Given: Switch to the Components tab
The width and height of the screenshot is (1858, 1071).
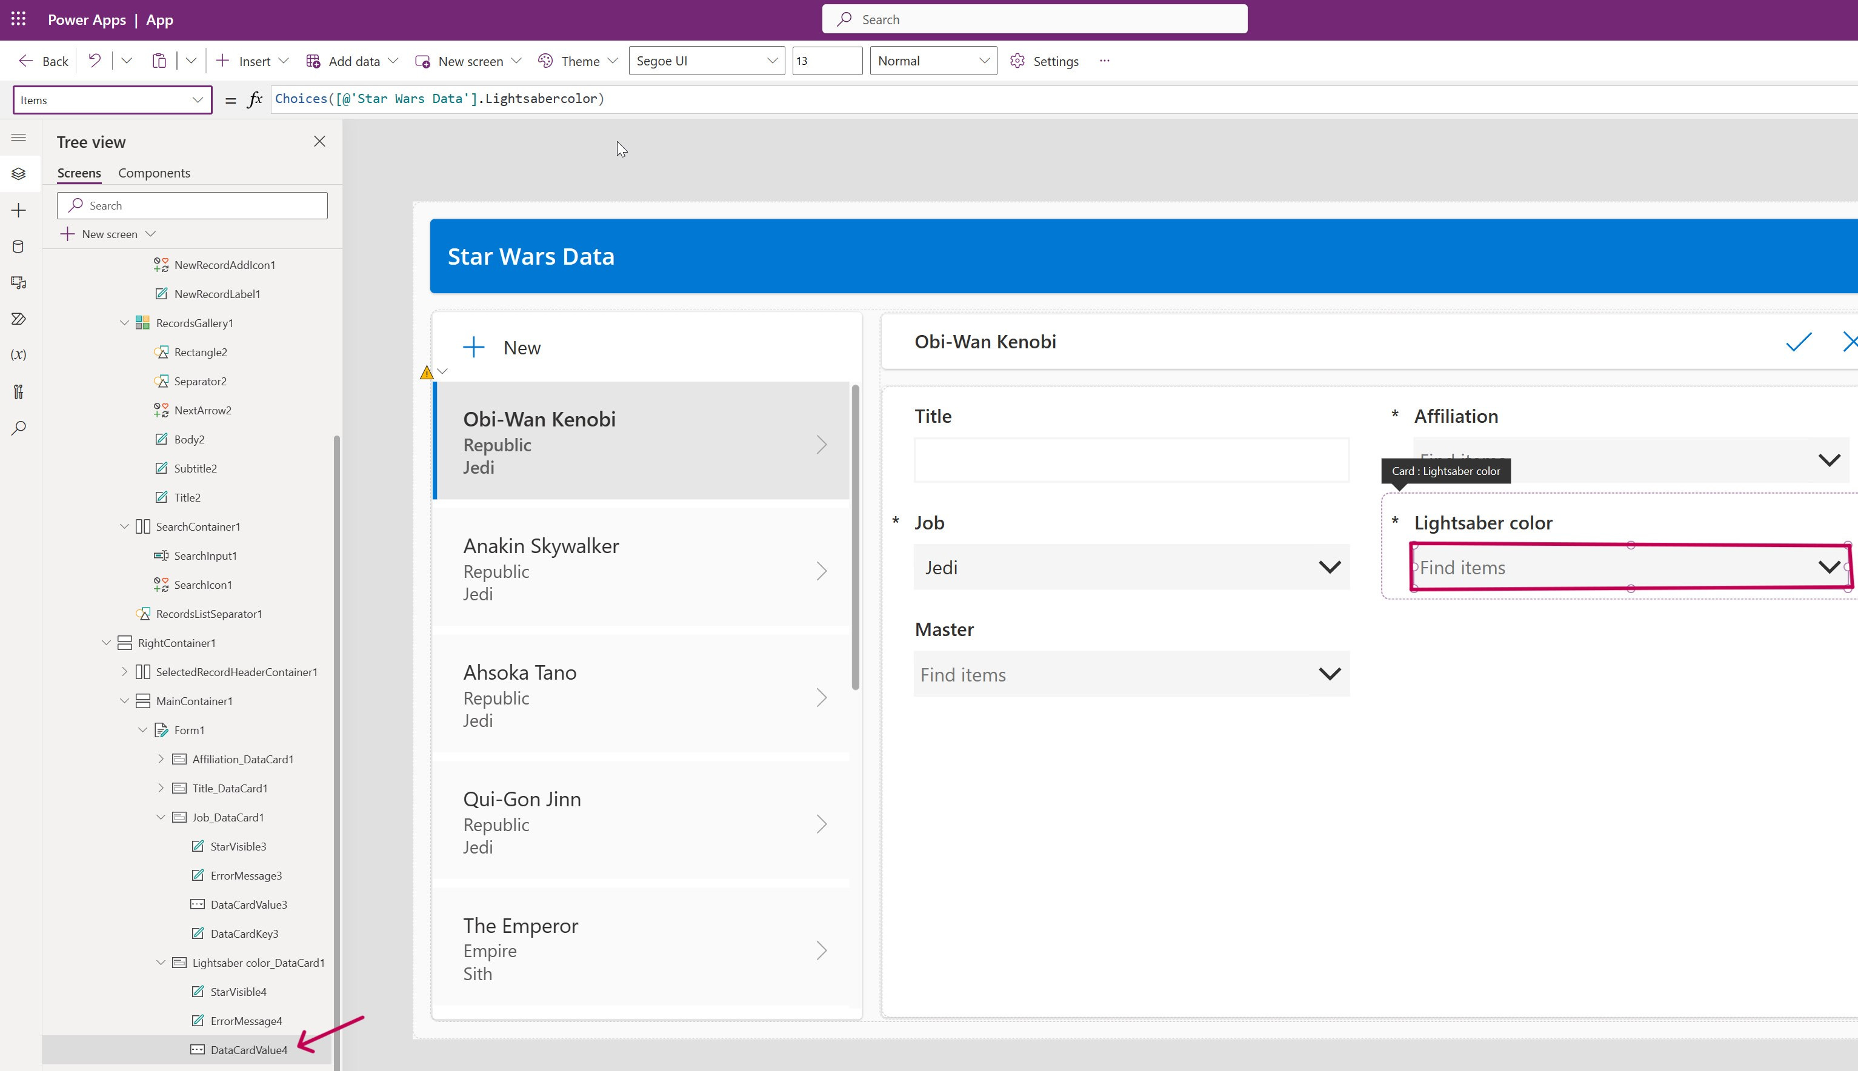Looking at the screenshot, I should pos(154,173).
